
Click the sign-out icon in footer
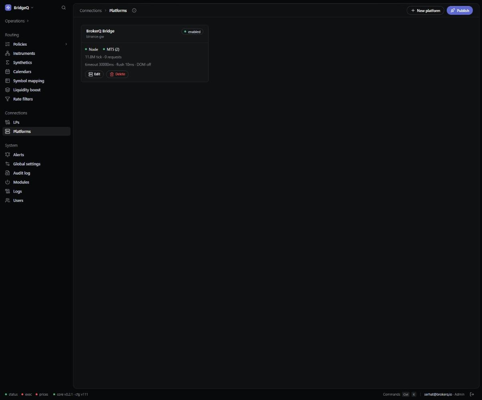pos(472,394)
